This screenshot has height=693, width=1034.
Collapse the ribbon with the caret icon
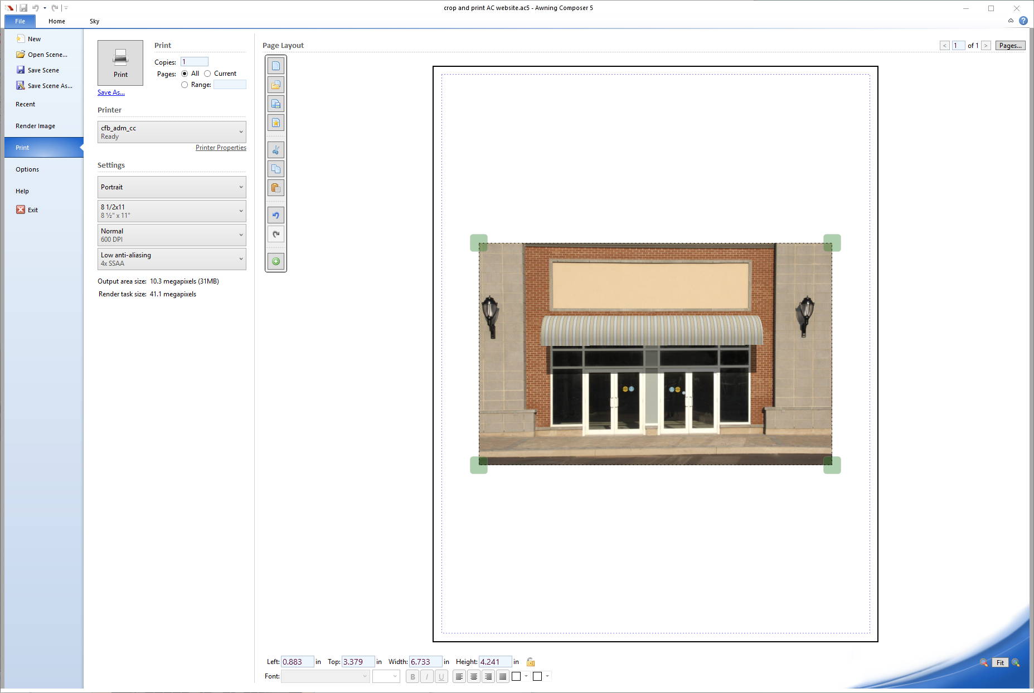pyautogui.click(x=1011, y=21)
